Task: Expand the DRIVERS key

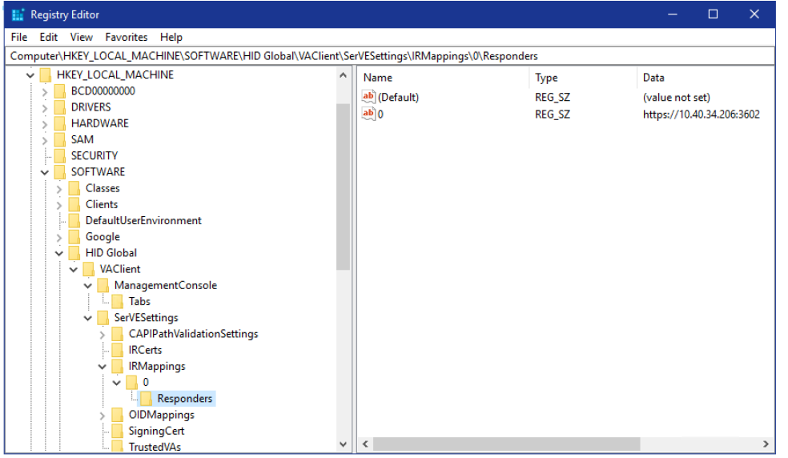Action: pos(45,107)
